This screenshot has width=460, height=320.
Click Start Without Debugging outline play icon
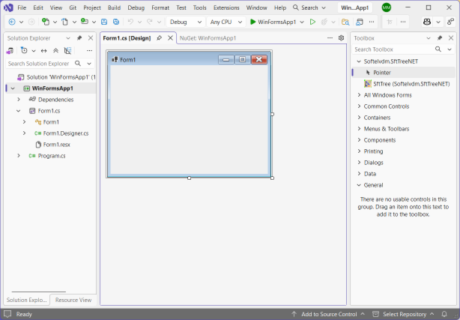312,22
